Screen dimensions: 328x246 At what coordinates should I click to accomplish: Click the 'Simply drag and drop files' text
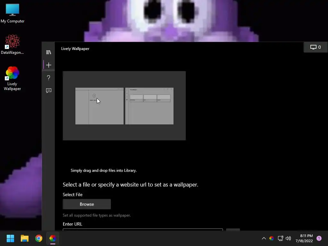click(x=103, y=170)
